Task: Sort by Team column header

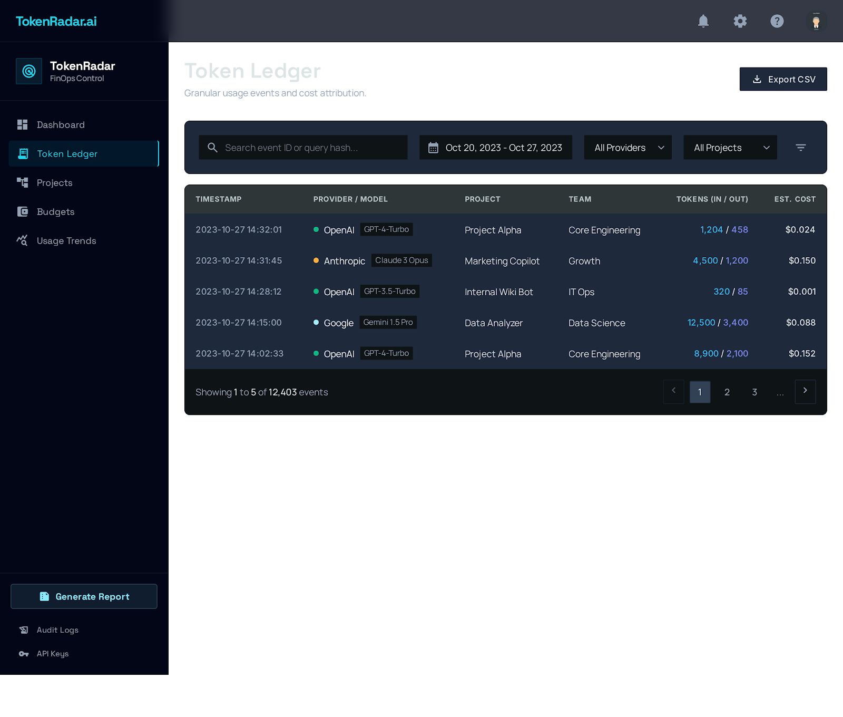Action: [x=580, y=199]
